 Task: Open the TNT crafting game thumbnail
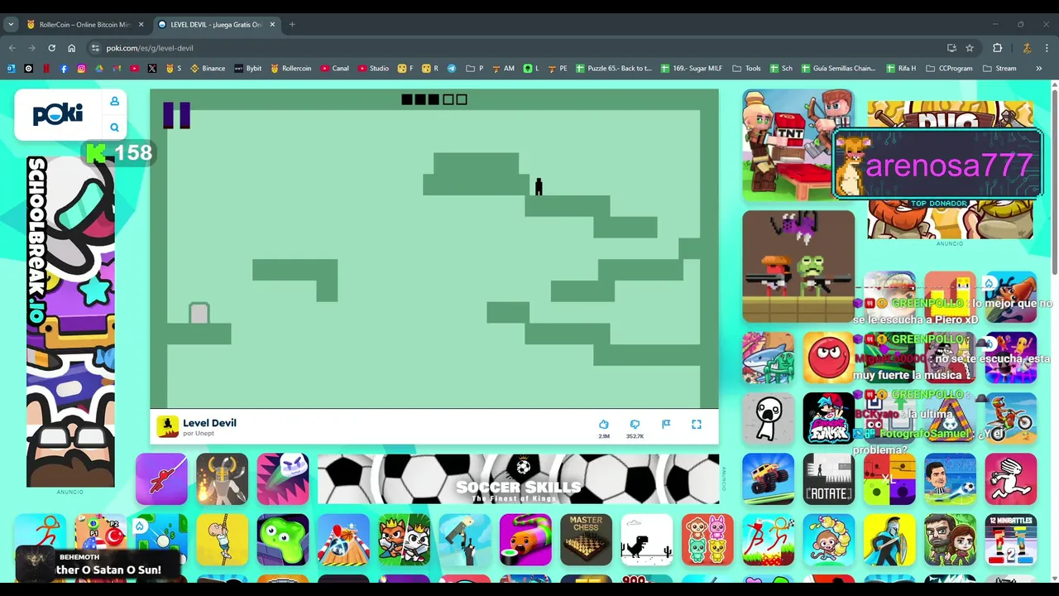point(798,146)
